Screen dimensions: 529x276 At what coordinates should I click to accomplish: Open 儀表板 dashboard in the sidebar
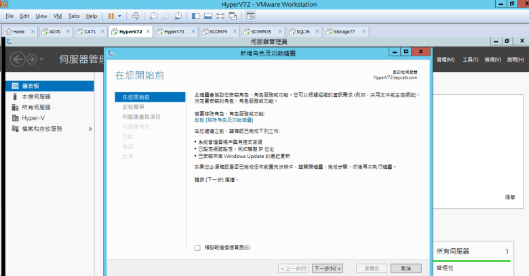(31, 86)
